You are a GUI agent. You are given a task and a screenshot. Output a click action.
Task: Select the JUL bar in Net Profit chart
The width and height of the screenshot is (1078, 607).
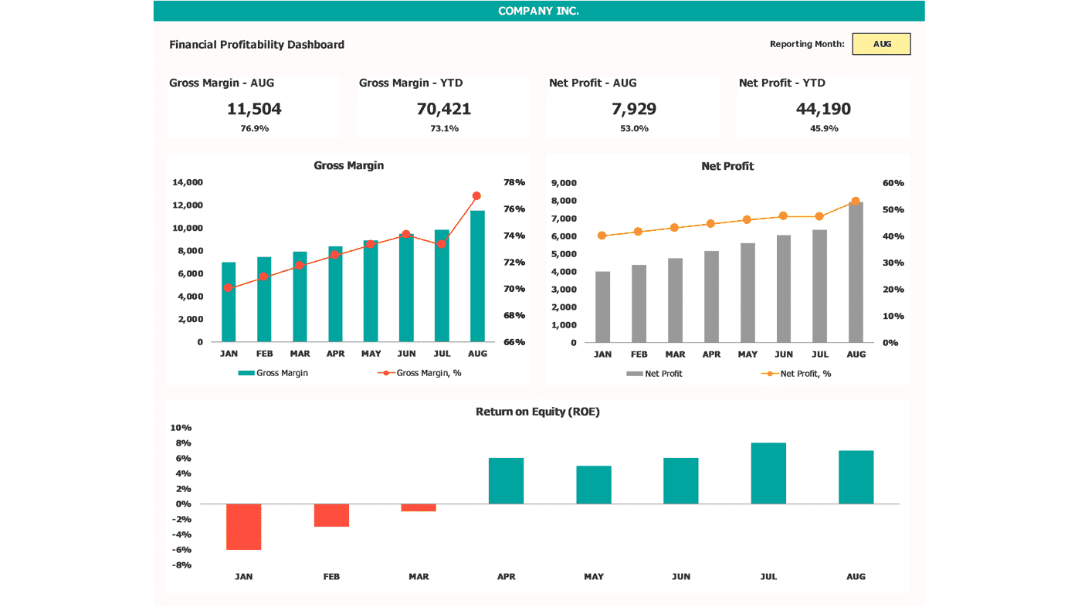pos(819,287)
